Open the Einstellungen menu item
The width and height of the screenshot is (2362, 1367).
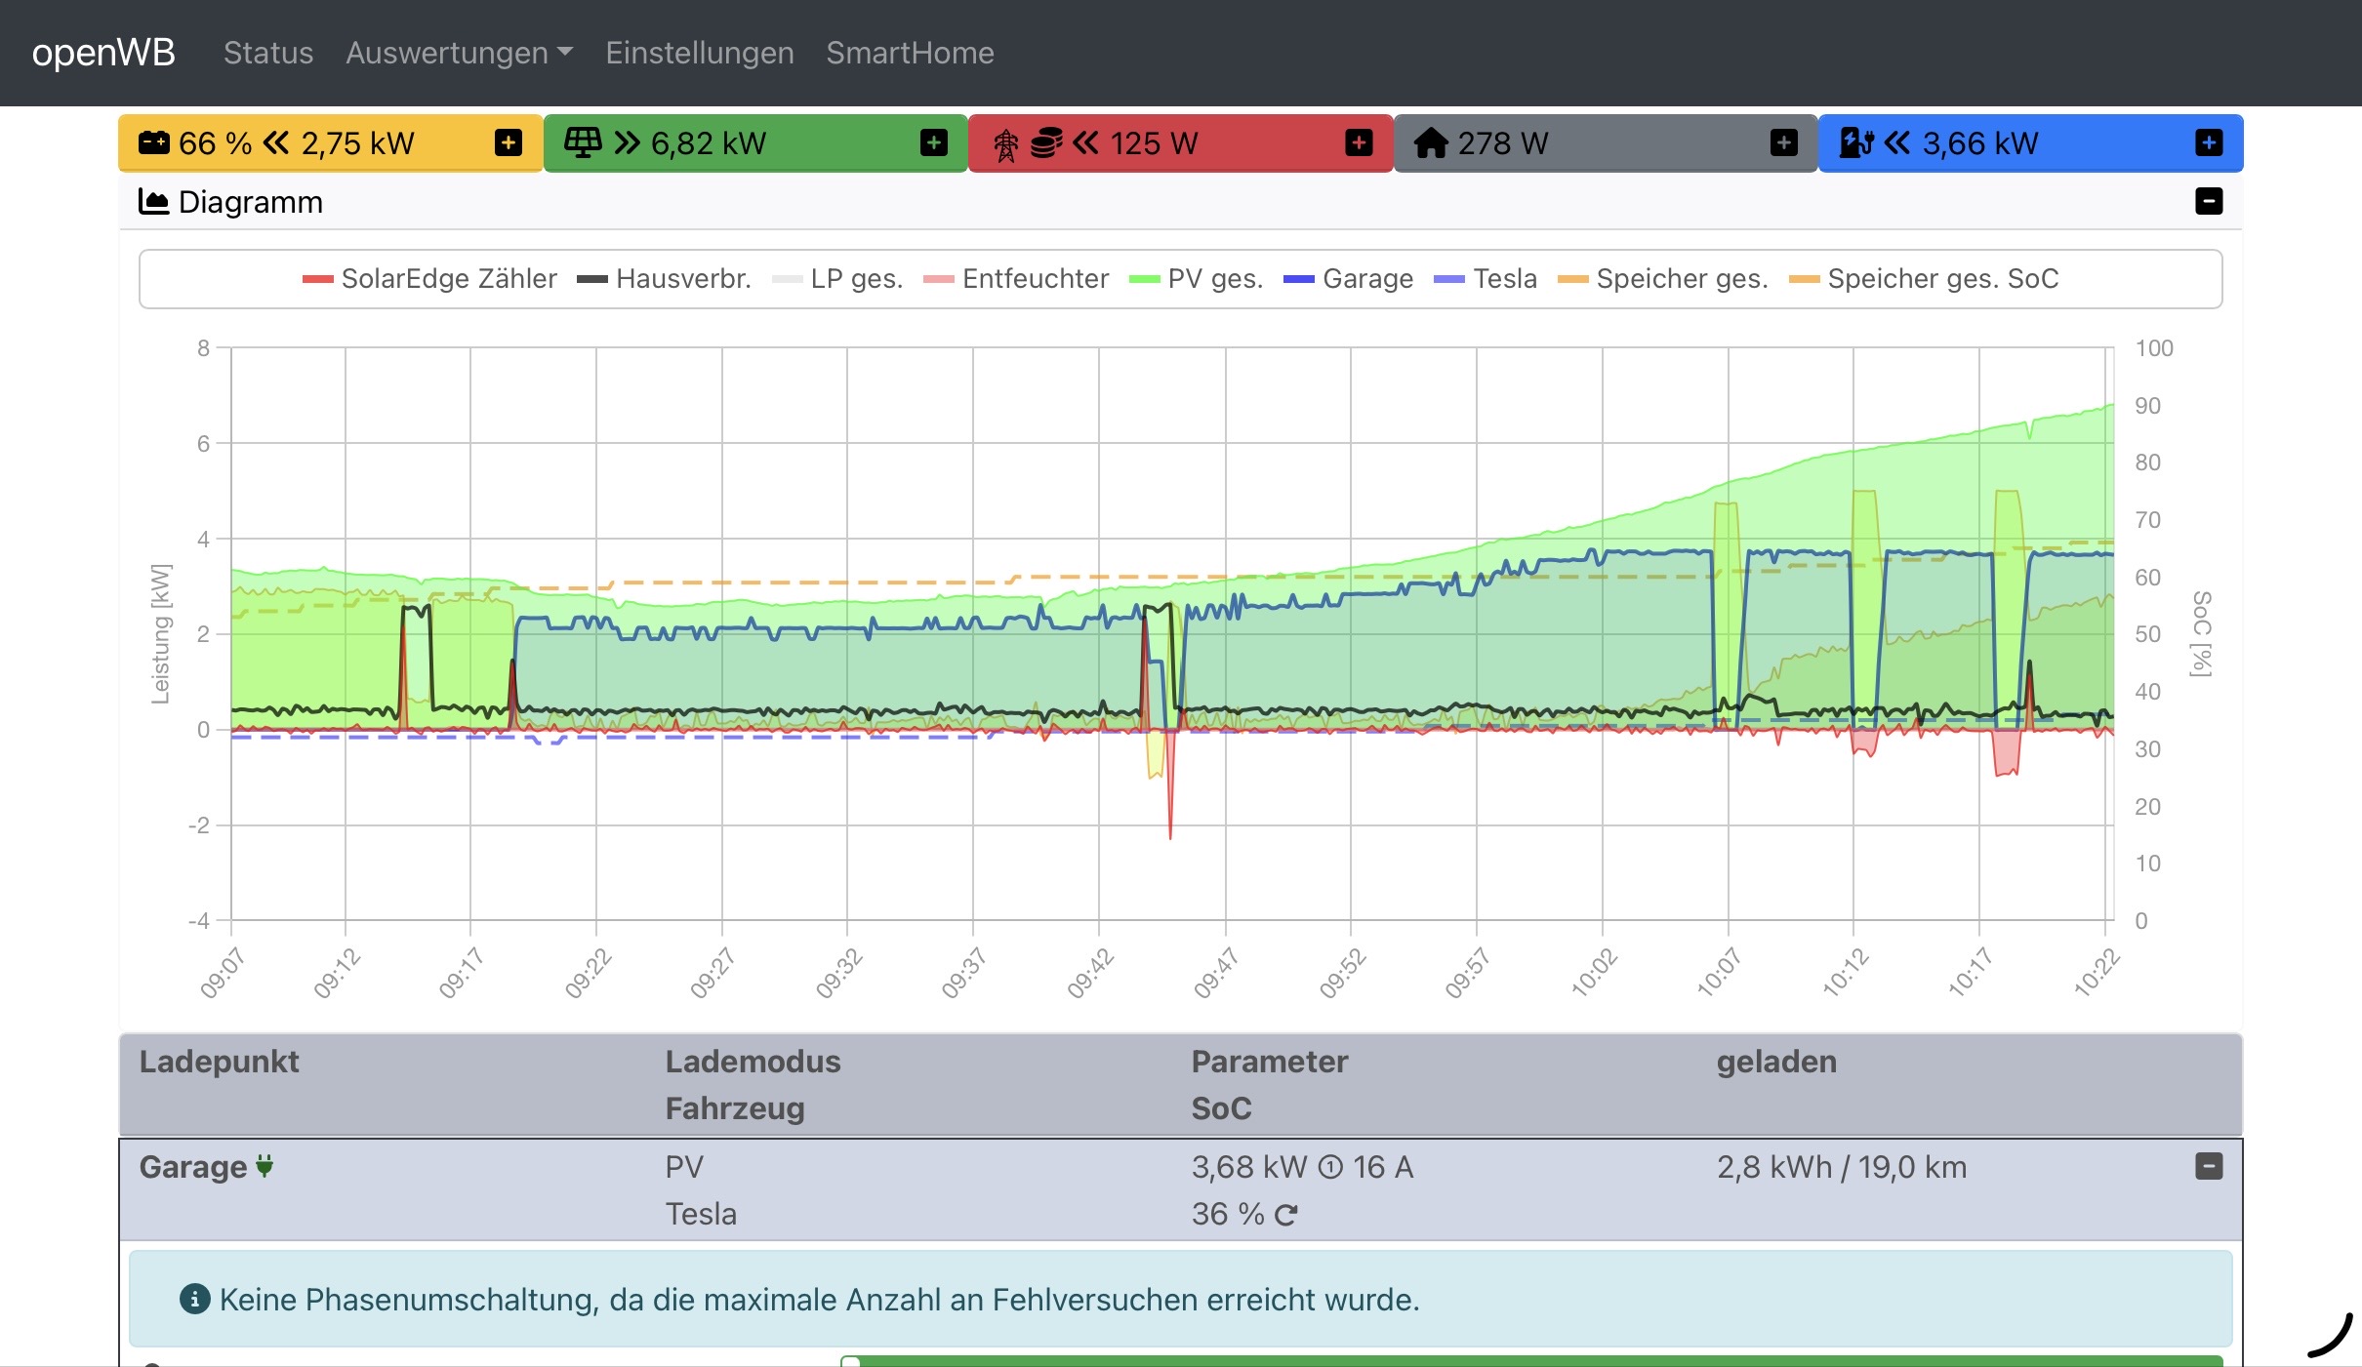[x=699, y=53]
